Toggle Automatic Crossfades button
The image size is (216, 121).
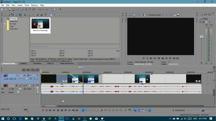(139, 110)
